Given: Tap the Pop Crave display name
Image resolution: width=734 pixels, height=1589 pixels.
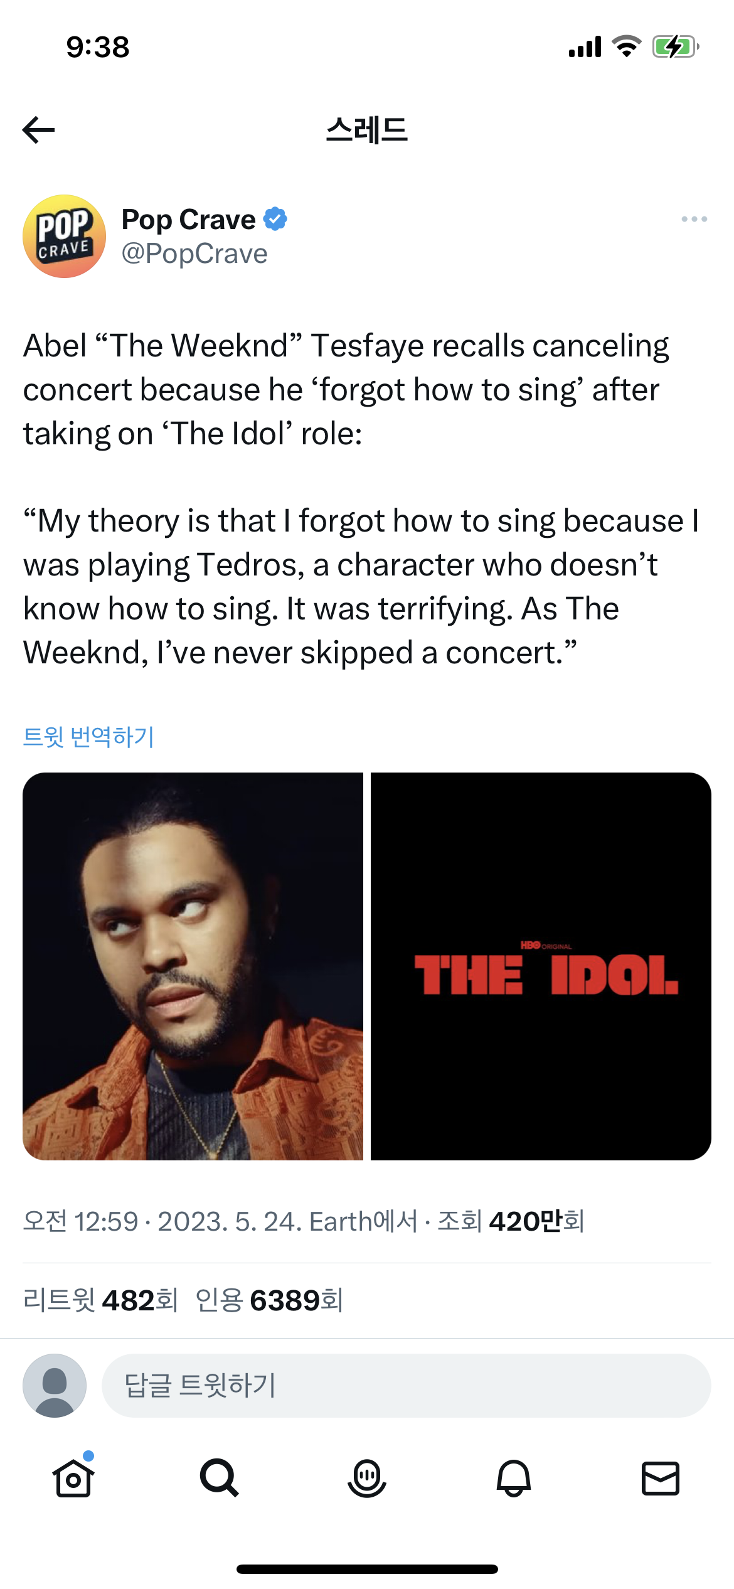Looking at the screenshot, I should [188, 220].
